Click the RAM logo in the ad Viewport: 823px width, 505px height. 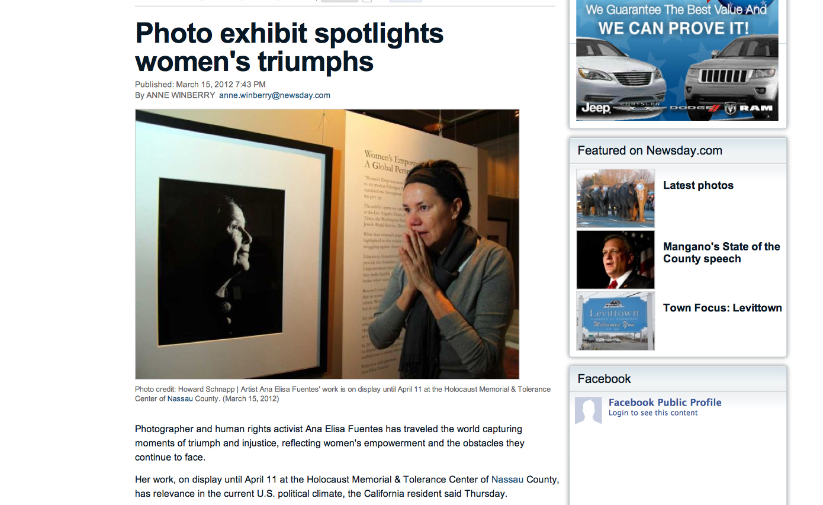[749, 108]
